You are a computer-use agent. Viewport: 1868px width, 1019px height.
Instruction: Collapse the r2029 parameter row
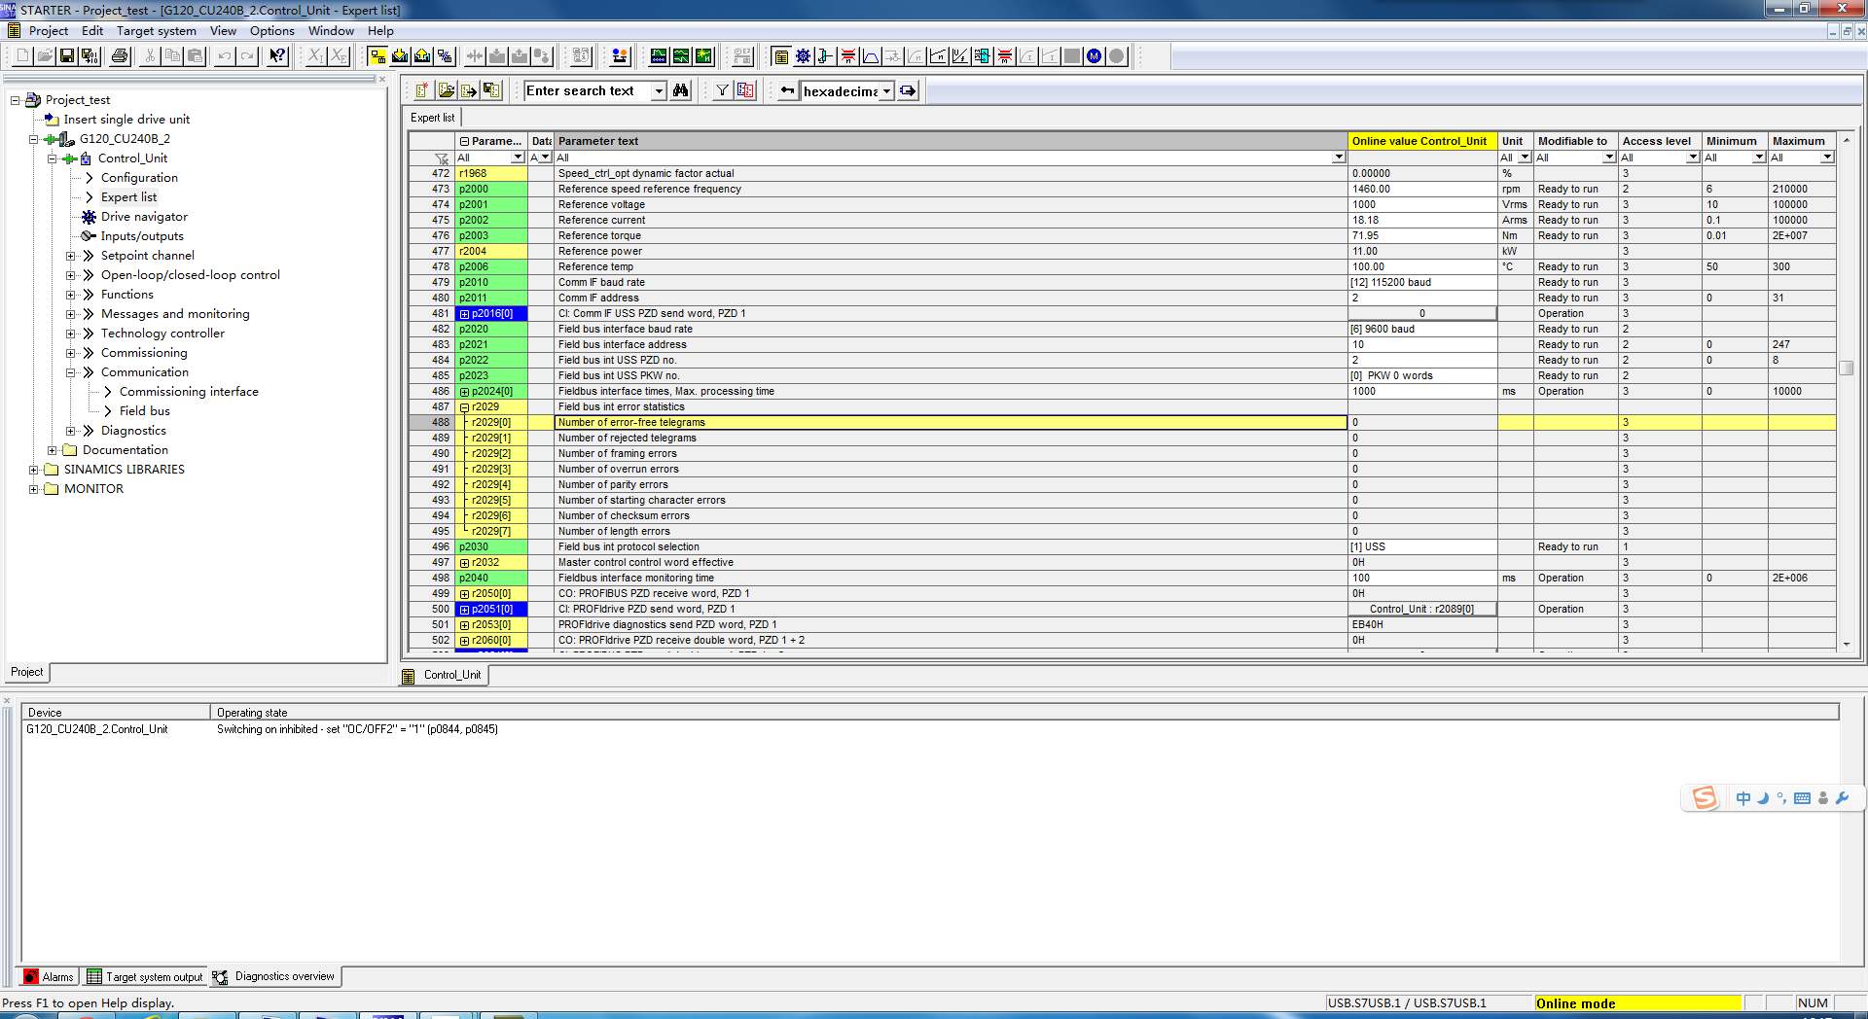[x=464, y=407]
